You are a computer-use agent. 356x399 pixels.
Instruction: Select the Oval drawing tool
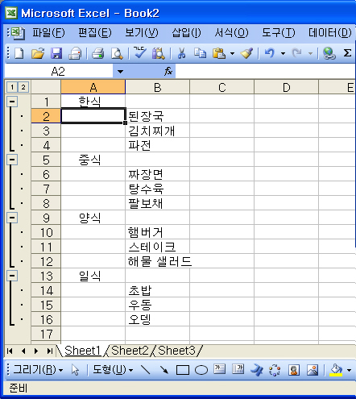click(x=201, y=370)
